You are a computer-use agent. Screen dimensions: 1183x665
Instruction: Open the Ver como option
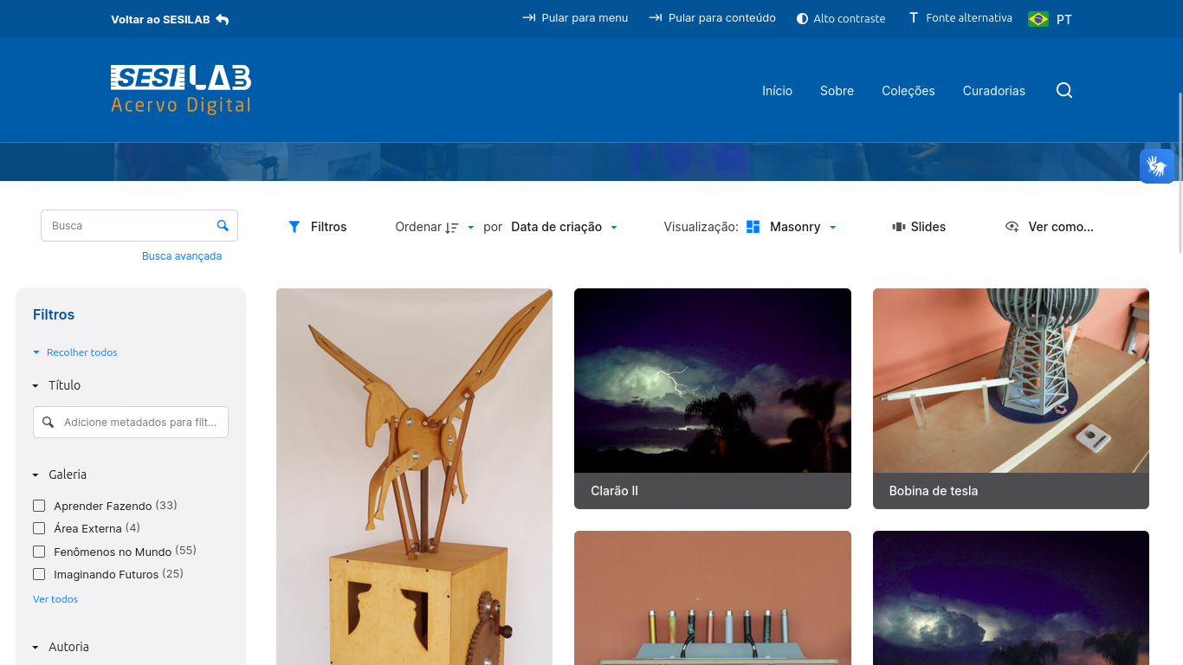1049,227
